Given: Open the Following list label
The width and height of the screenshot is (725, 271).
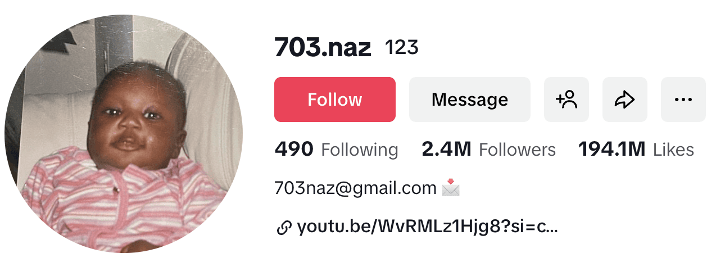Looking at the screenshot, I should pyautogui.click(x=360, y=150).
